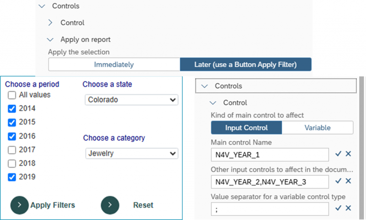Image resolution: width=366 pixels, height=220 pixels.
Task: Confirm the value separator checkmark icon
Action: [338, 208]
